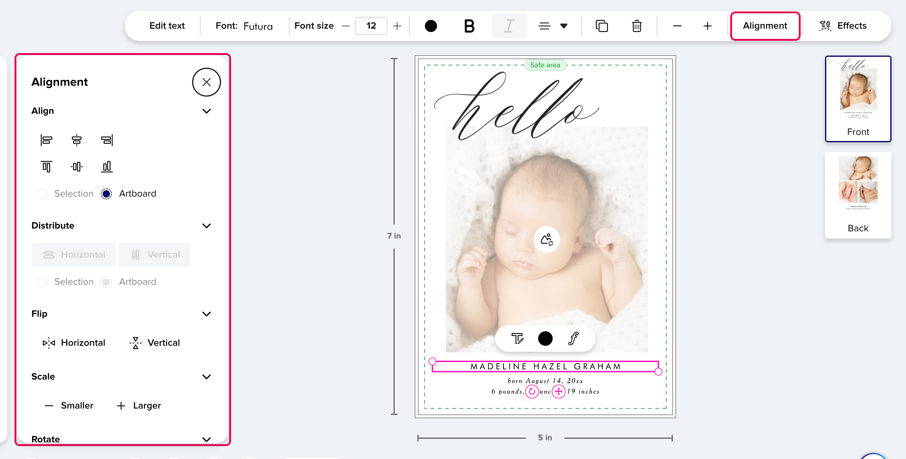Click the replace photo icon on baby image
Viewport: 906px width, 459px height.
click(547, 239)
